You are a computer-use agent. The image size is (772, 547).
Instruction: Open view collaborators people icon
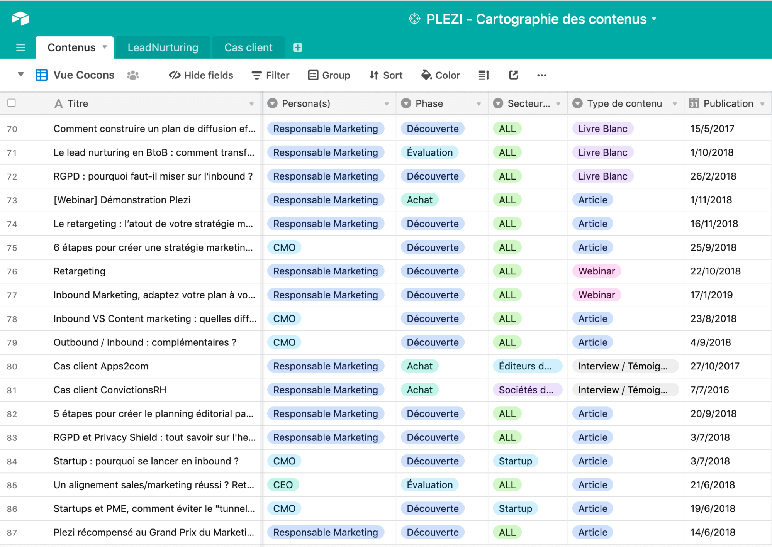click(x=133, y=75)
